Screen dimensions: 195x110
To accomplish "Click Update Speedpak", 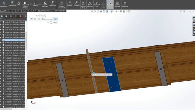I will (117, 4).
